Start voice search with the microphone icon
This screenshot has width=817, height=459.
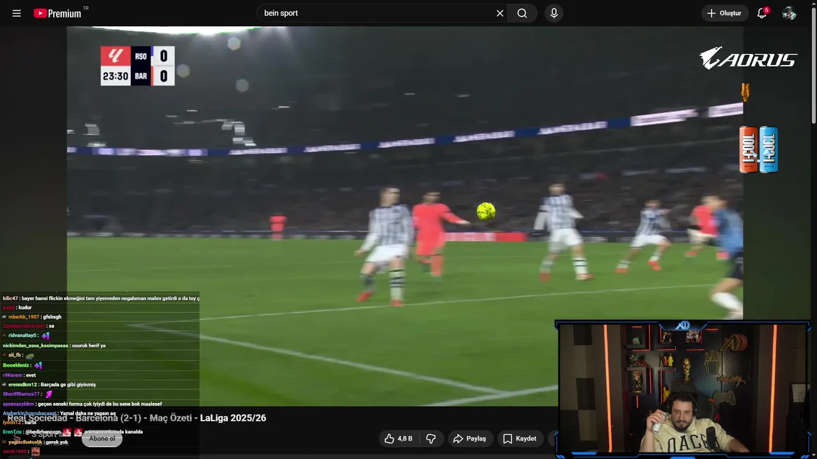[x=554, y=13]
